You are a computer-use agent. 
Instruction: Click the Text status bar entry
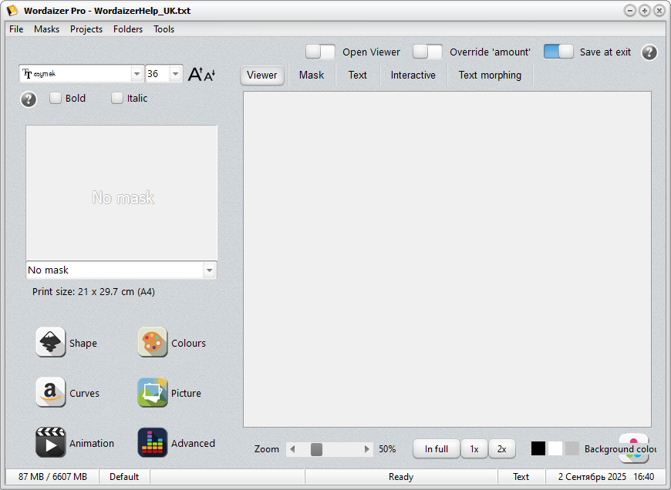pos(521,477)
